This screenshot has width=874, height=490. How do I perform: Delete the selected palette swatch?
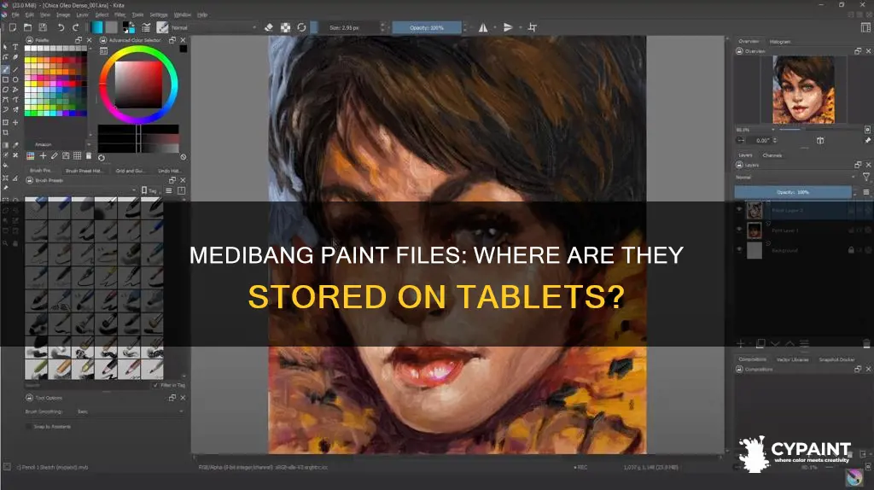89,156
